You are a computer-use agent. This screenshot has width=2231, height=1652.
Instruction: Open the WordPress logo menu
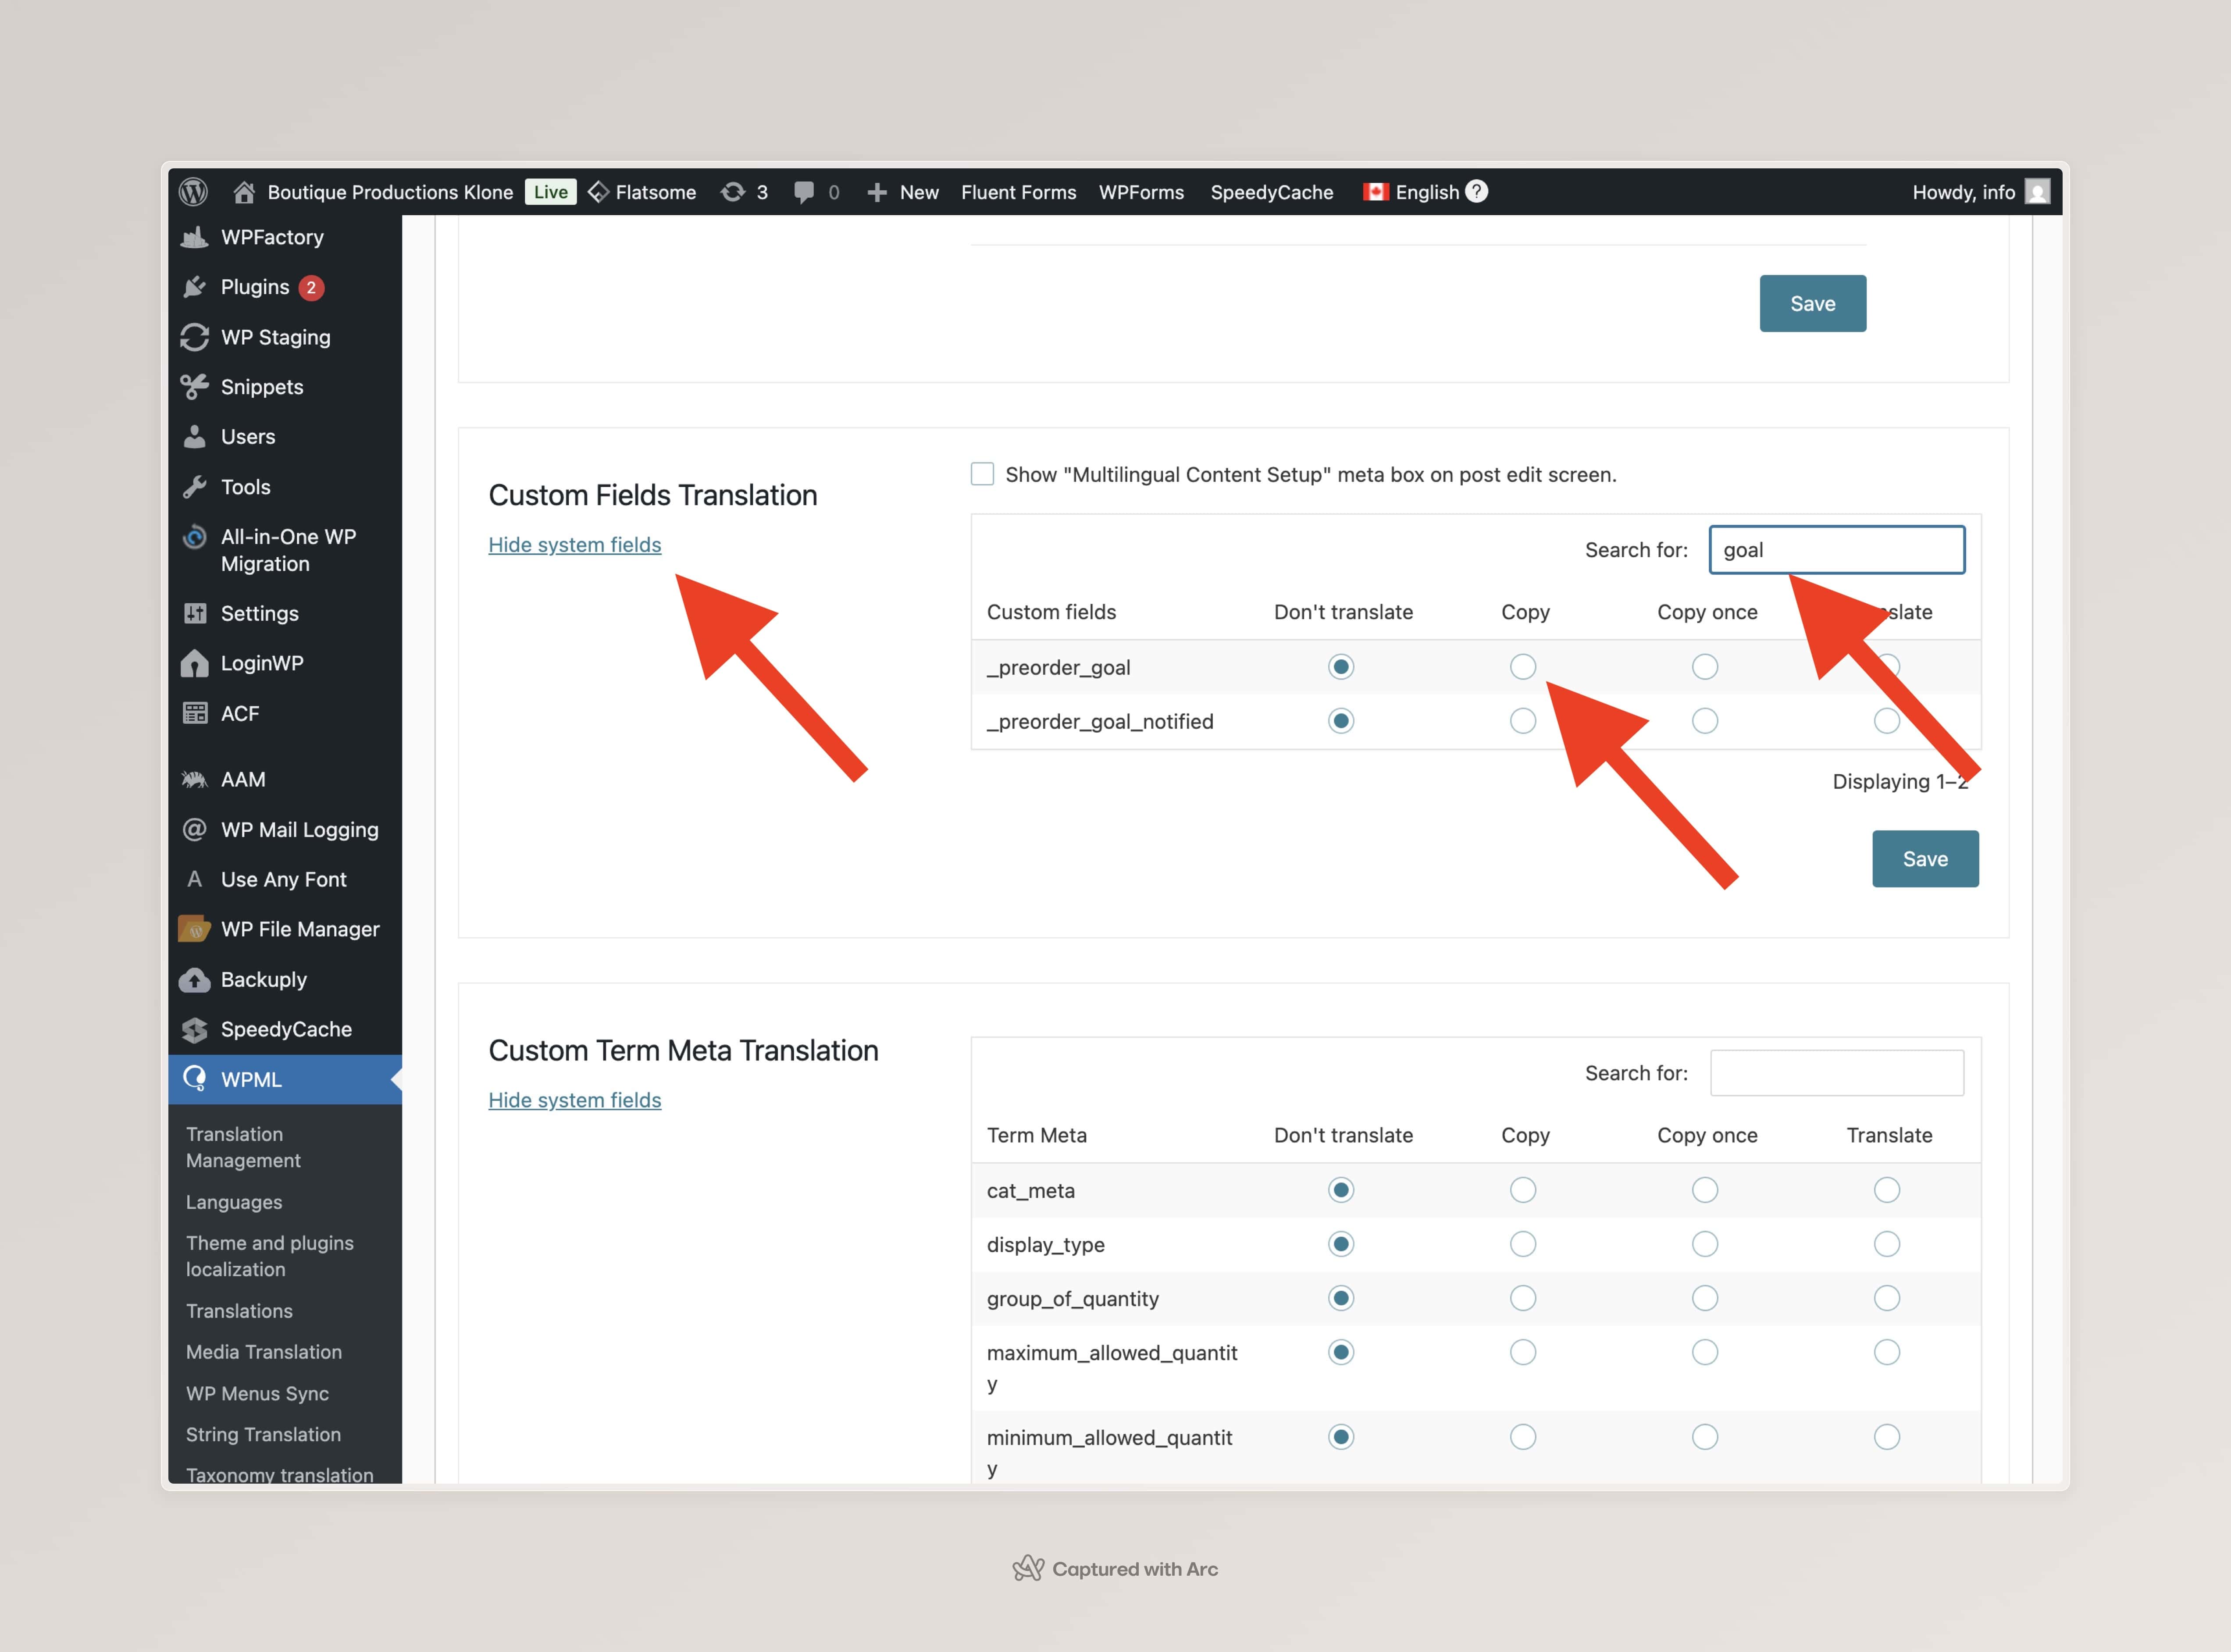193,192
